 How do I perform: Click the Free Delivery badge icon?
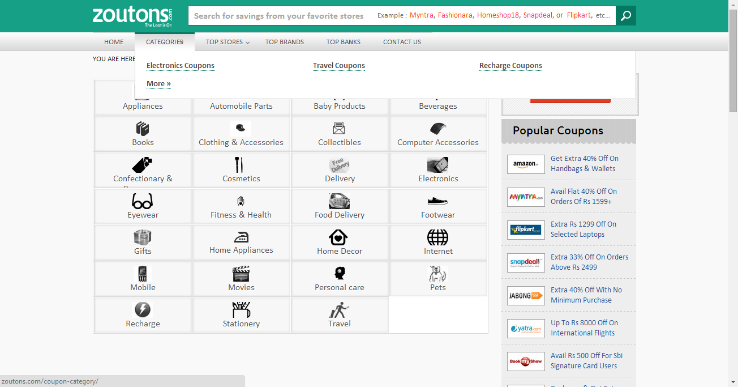pyautogui.click(x=340, y=165)
